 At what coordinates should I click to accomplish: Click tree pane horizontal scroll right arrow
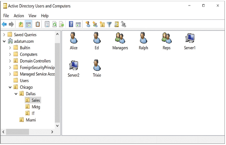point(52,132)
